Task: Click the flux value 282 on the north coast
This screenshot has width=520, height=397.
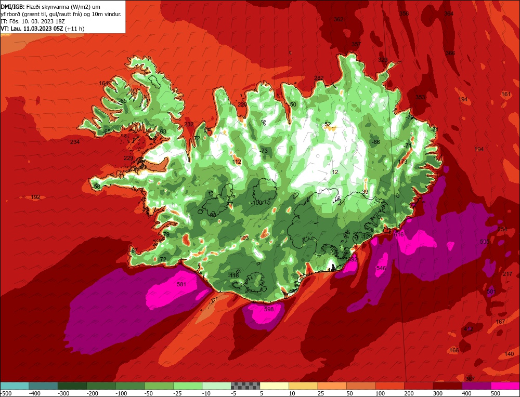Action: click(319, 78)
